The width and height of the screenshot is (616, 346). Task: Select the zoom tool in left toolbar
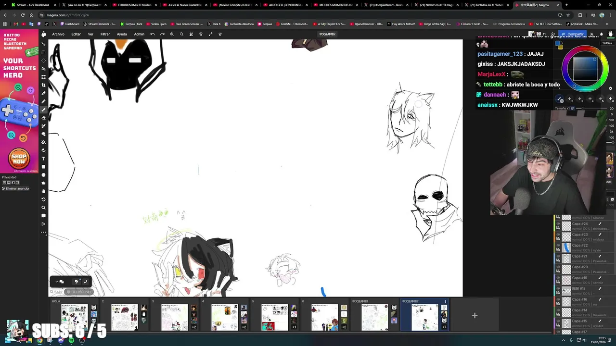43,208
